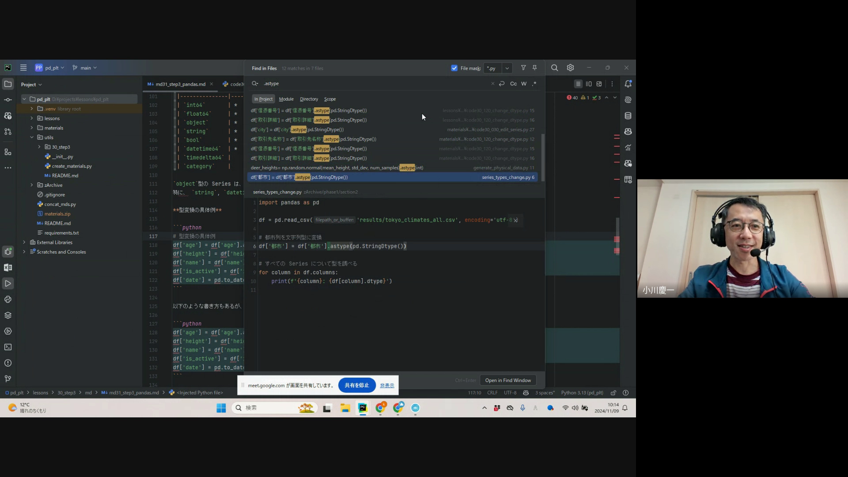Toggle Match Case (Cc) search option

513,83
